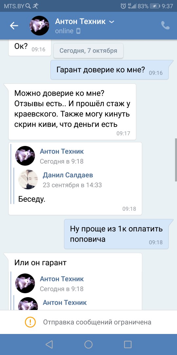This screenshot has height=355, width=177.
Task: Click the chat scrollbar on right edge
Action: [x=176, y=160]
